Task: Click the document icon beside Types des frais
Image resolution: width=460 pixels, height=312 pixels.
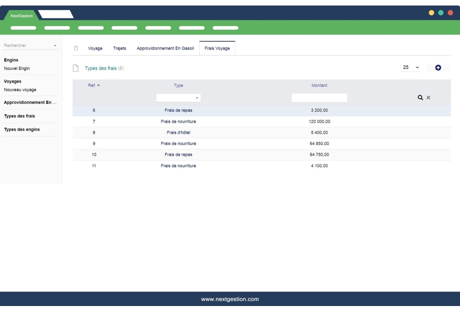Action: pyautogui.click(x=76, y=68)
